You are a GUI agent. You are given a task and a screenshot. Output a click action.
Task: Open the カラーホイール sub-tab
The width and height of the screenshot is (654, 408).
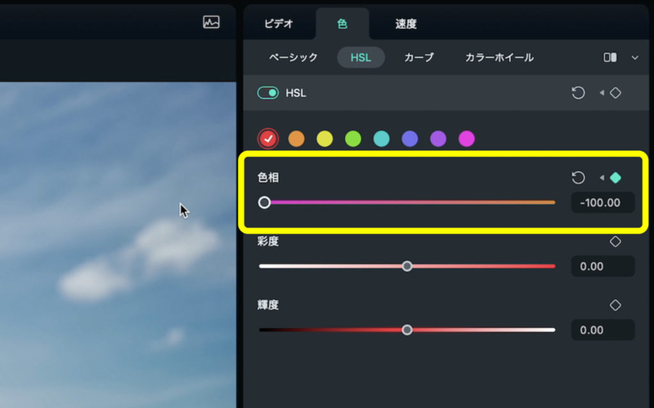click(x=499, y=57)
